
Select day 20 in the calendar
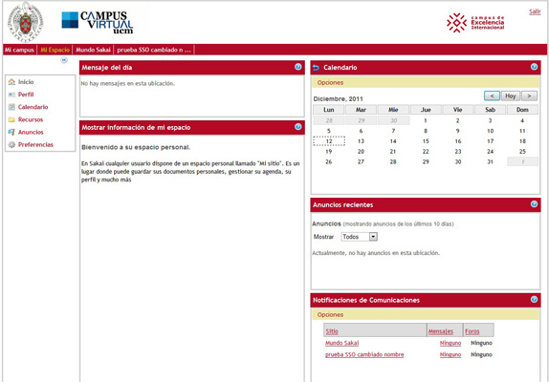pos(361,151)
